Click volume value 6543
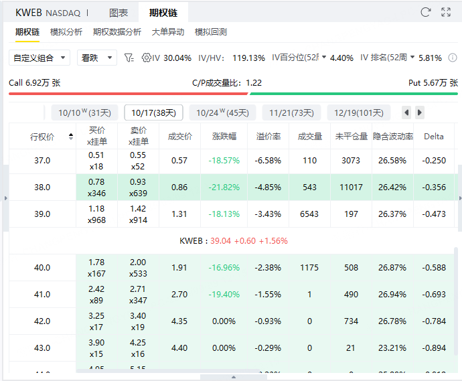The height and width of the screenshot is (381, 462). 309,214
